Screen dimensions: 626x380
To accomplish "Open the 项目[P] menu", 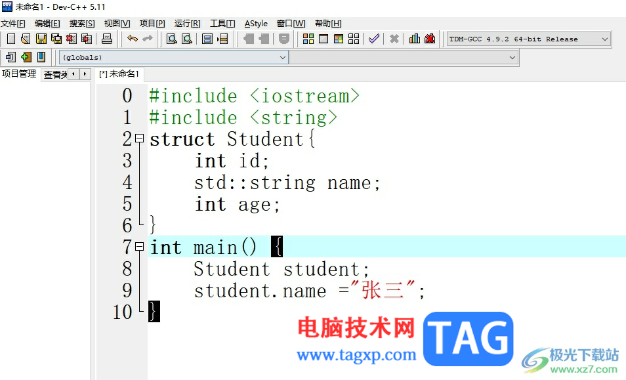I will [x=152, y=24].
